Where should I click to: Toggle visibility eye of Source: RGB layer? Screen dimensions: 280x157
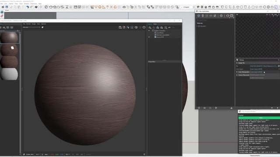(x=149, y=37)
